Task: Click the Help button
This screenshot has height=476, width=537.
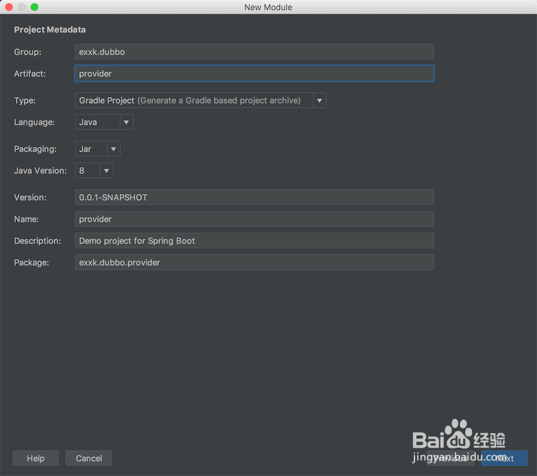Action: pos(36,458)
